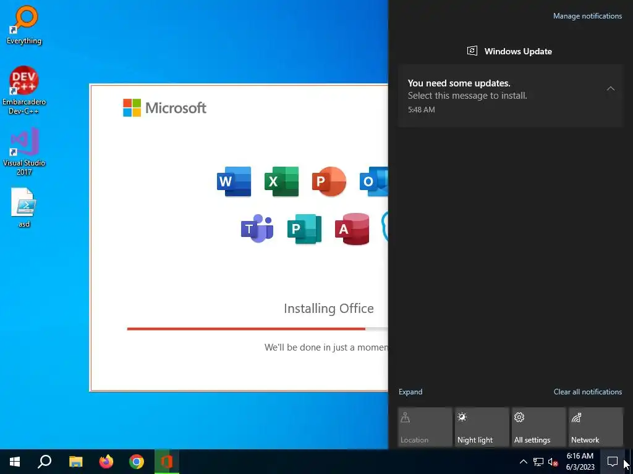633x474 pixels.
Task: Toggle the Night light quick action
Action: point(482,427)
